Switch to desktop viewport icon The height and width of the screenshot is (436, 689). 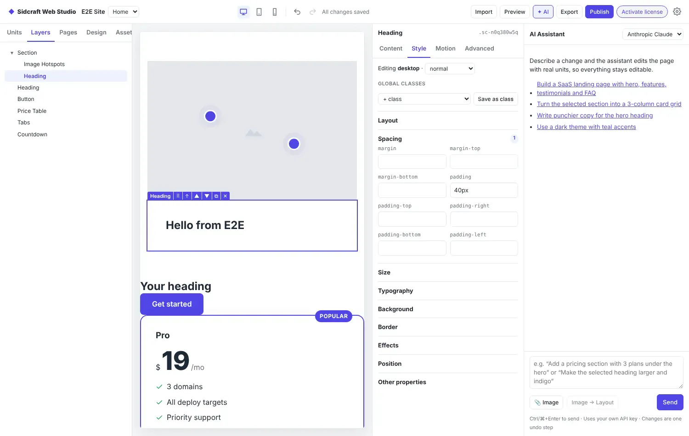pyautogui.click(x=243, y=12)
